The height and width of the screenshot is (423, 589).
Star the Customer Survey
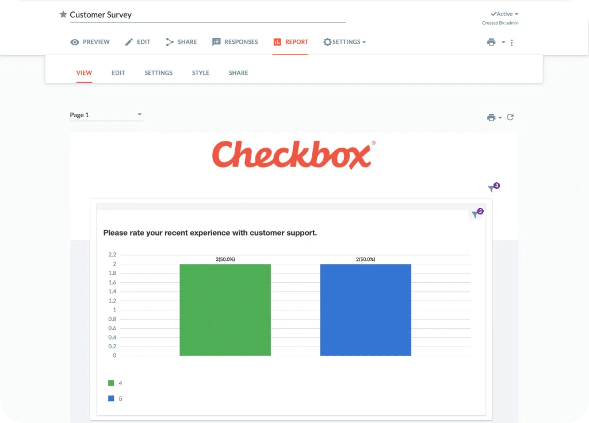63,14
